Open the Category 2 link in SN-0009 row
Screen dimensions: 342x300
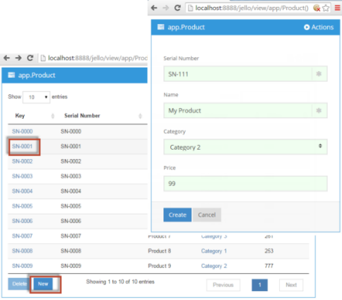tap(214, 266)
